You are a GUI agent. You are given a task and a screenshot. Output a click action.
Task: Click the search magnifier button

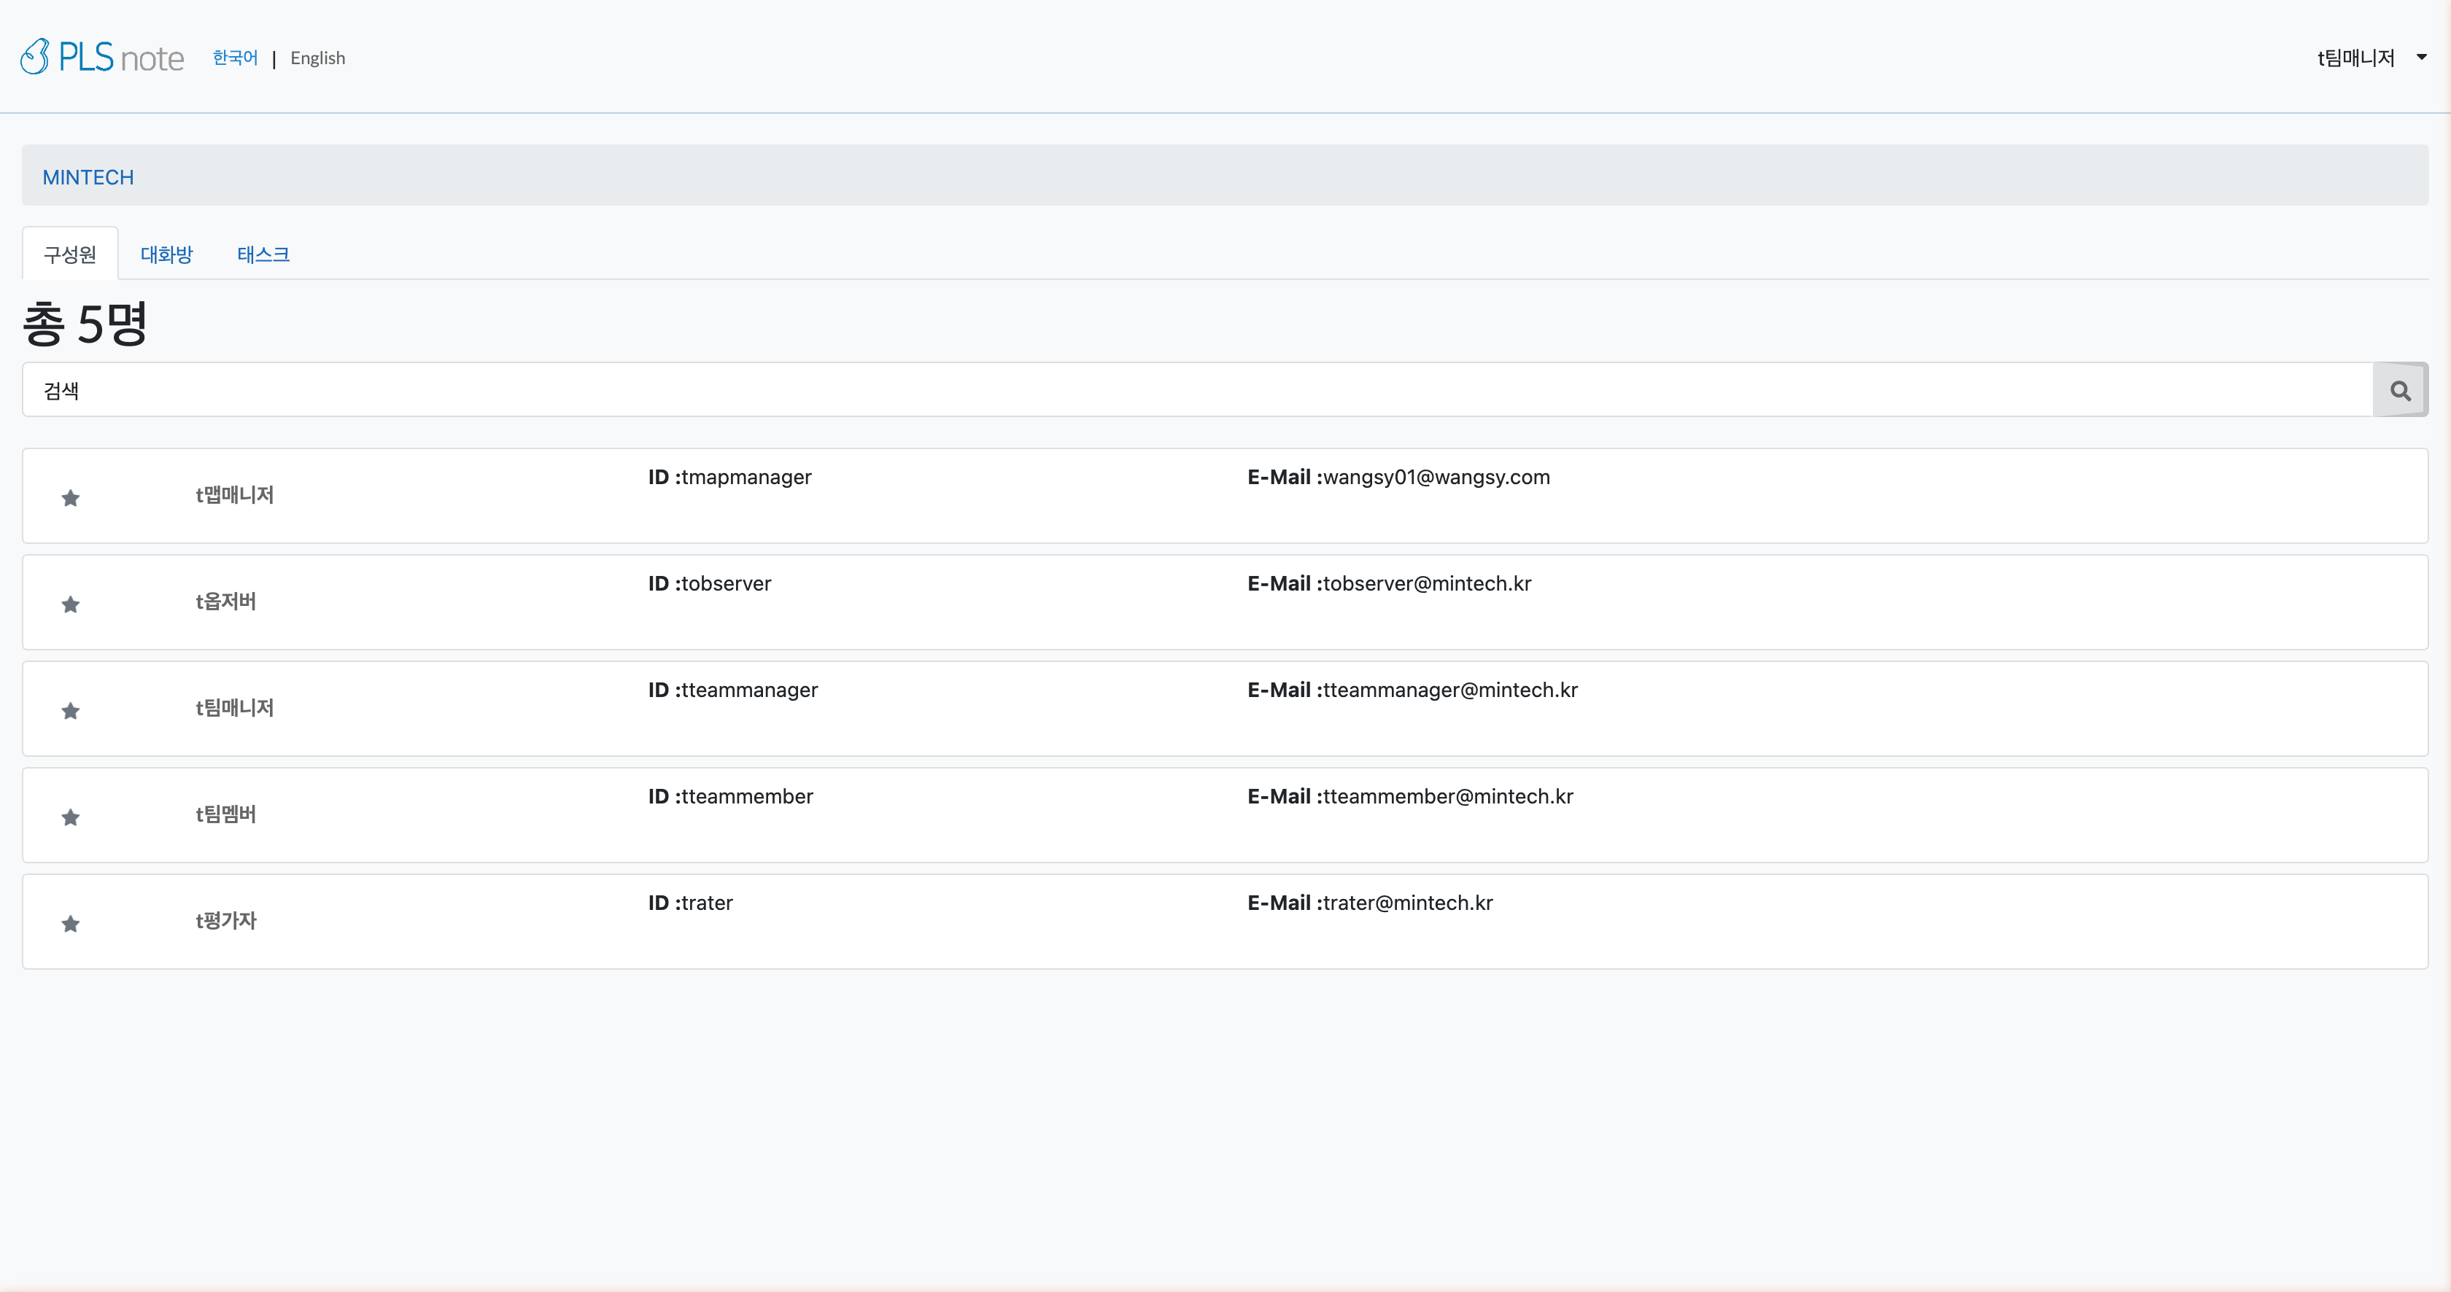[2400, 390]
